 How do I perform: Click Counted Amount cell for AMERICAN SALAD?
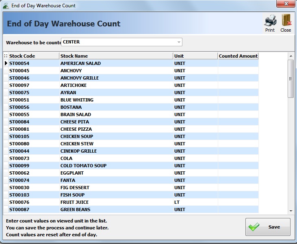[x=238, y=63]
